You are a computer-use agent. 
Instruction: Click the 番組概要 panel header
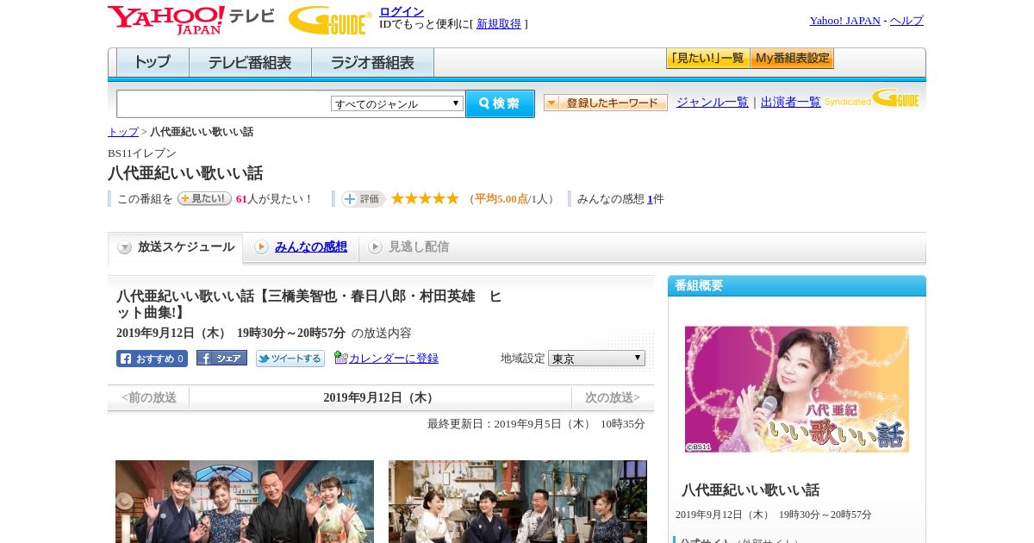pos(797,286)
